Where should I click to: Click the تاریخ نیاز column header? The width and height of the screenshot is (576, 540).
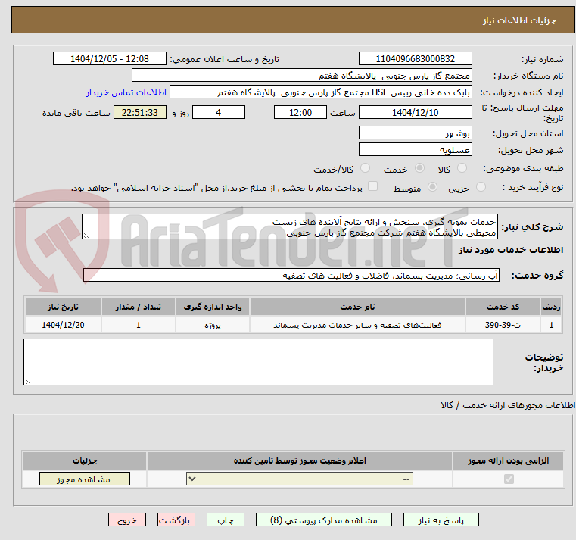[63, 307]
